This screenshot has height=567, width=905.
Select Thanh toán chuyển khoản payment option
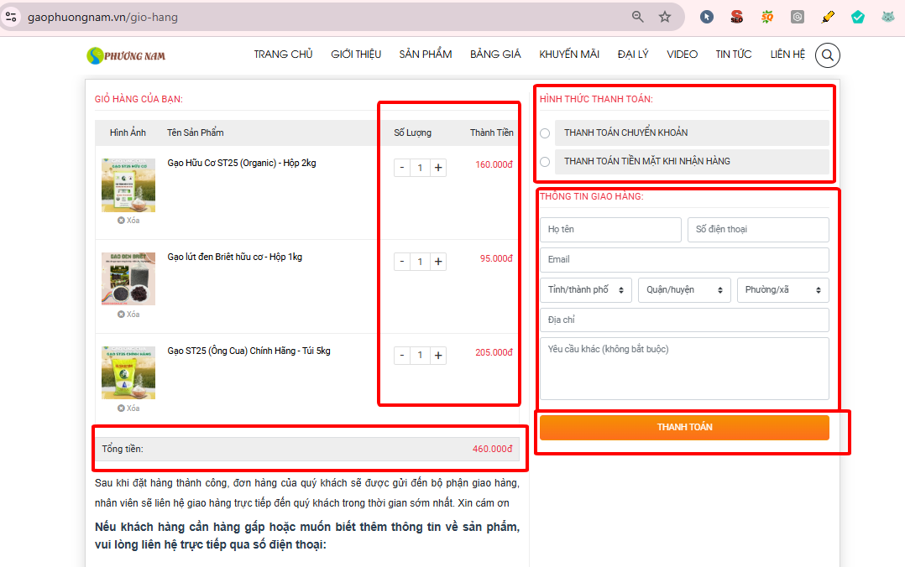pyautogui.click(x=545, y=133)
